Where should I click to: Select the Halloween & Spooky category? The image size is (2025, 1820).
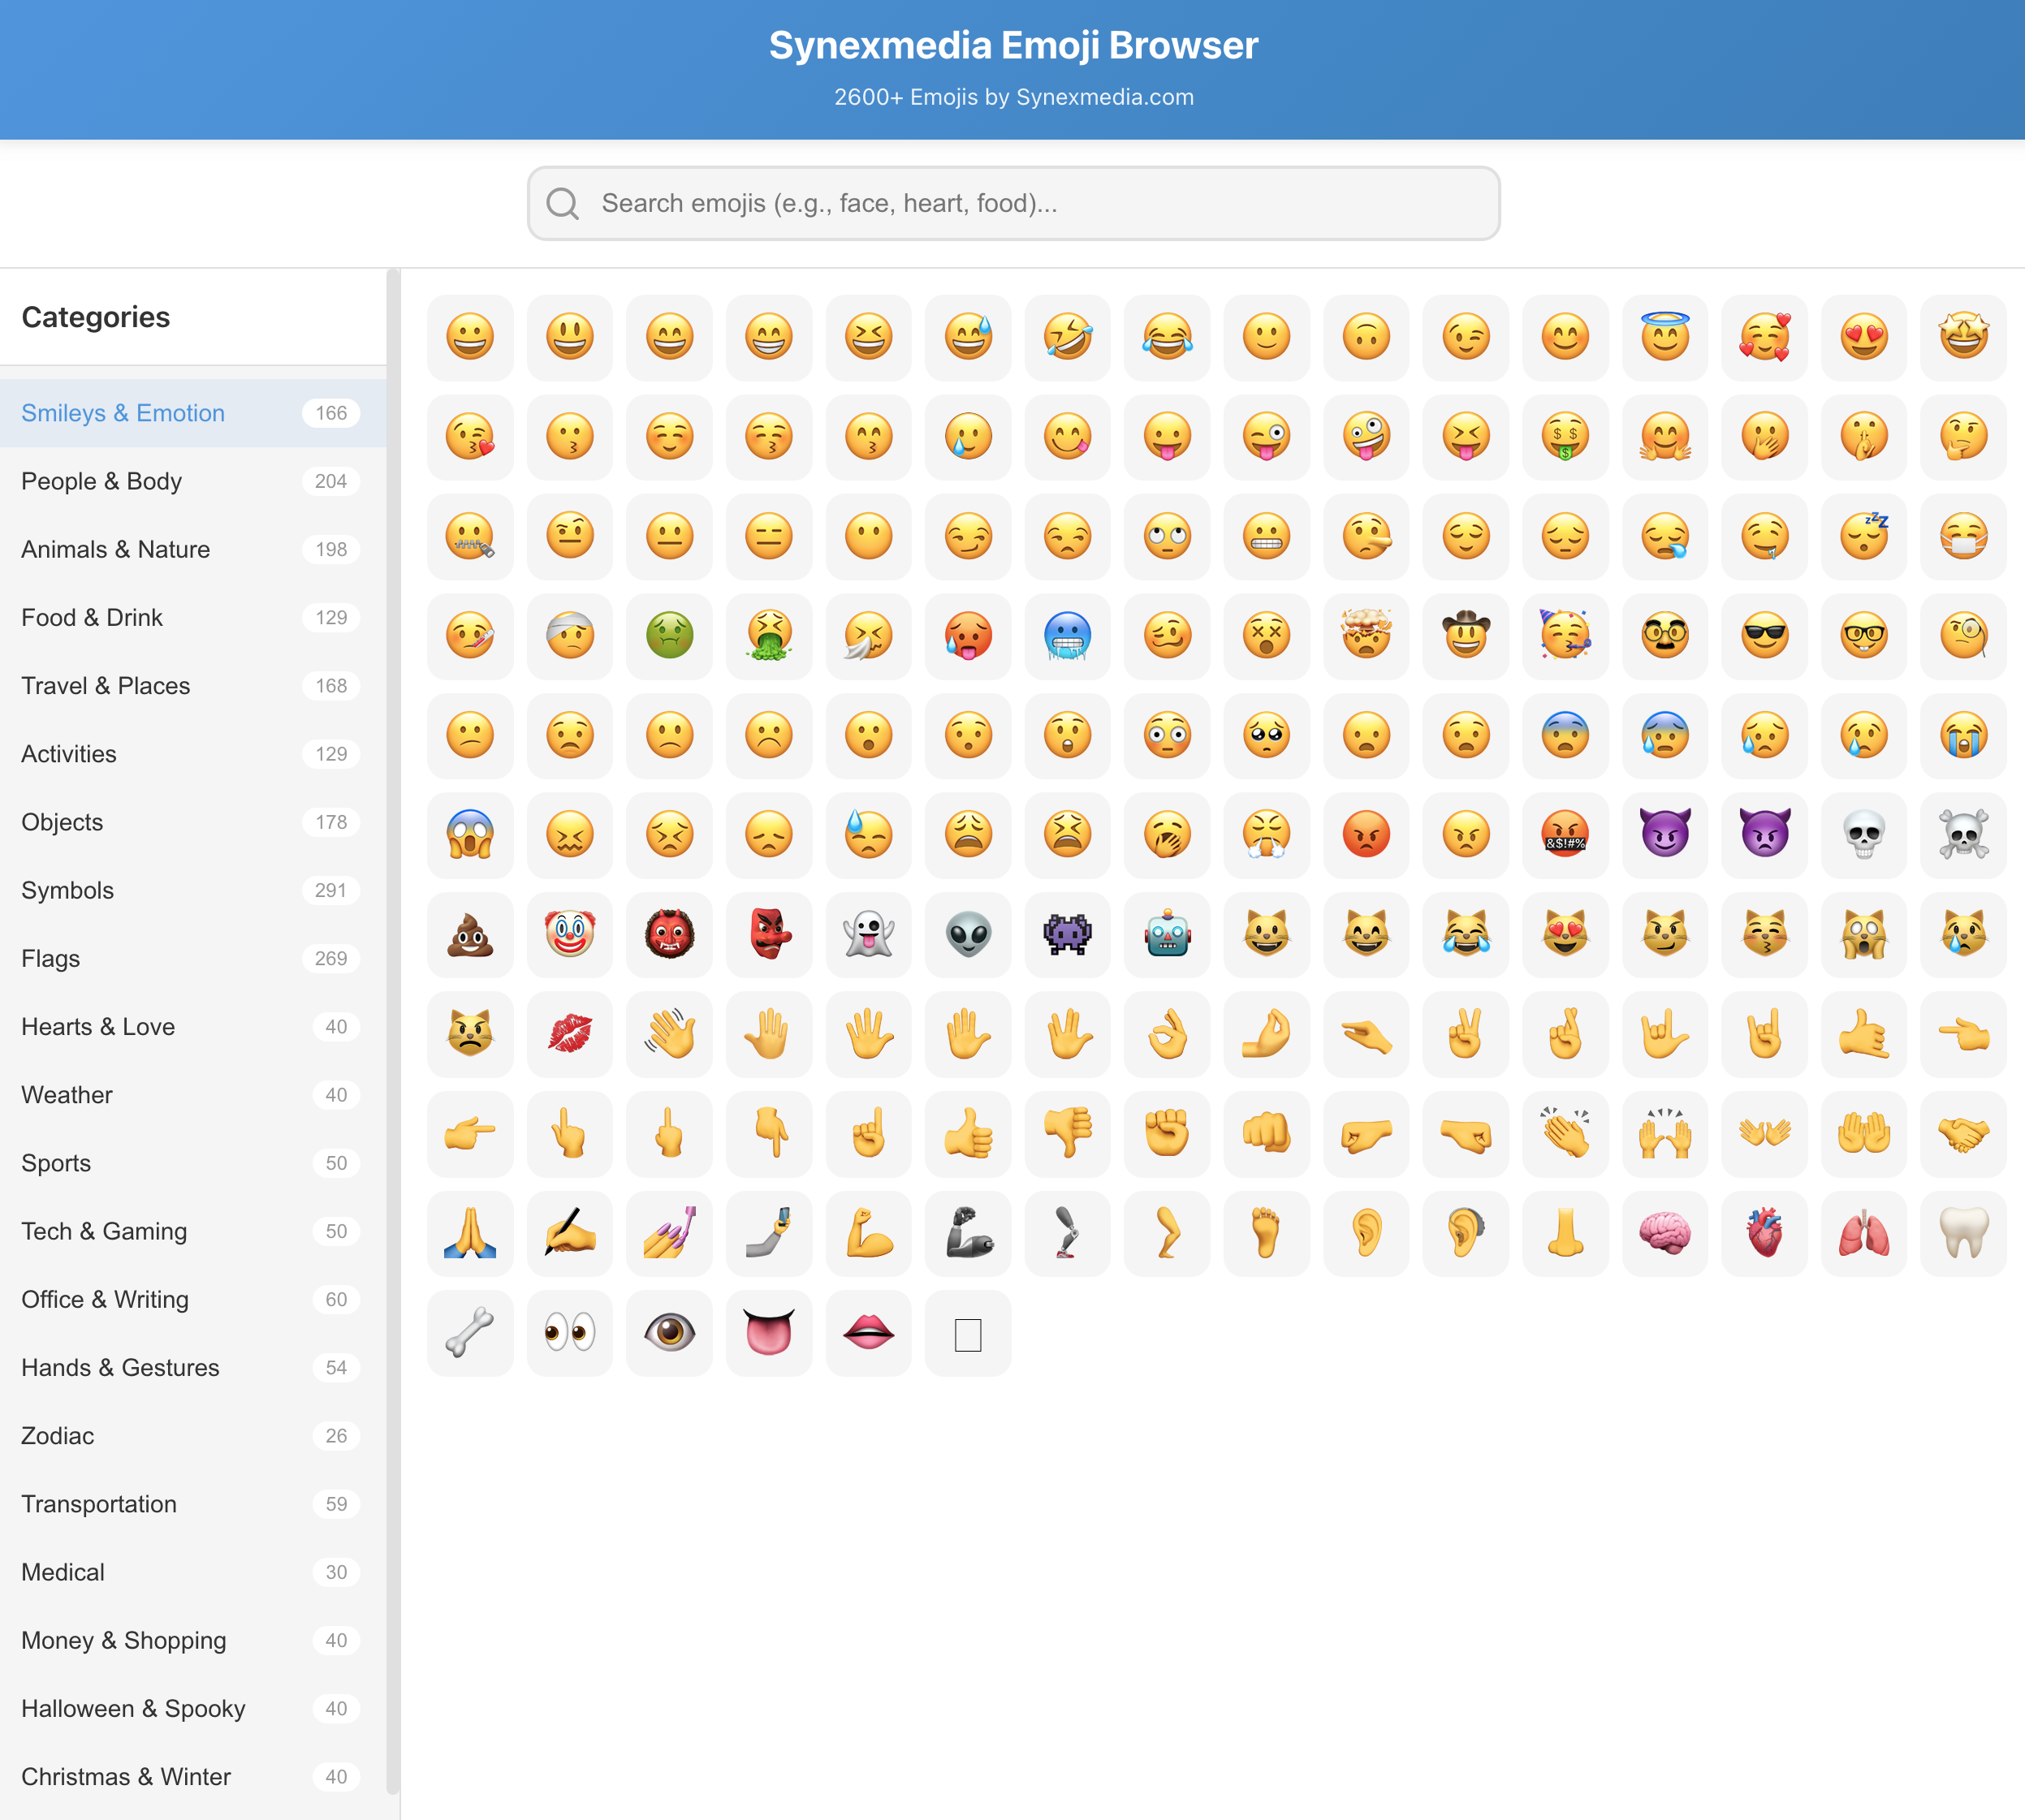click(x=133, y=1708)
